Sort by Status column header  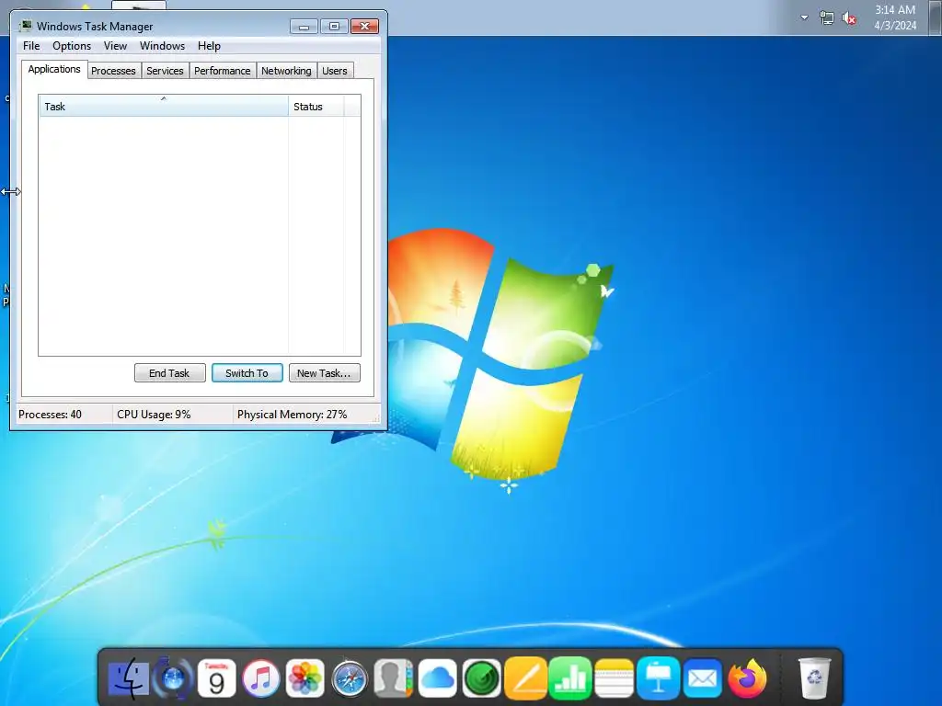pyautogui.click(x=316, y=107)
